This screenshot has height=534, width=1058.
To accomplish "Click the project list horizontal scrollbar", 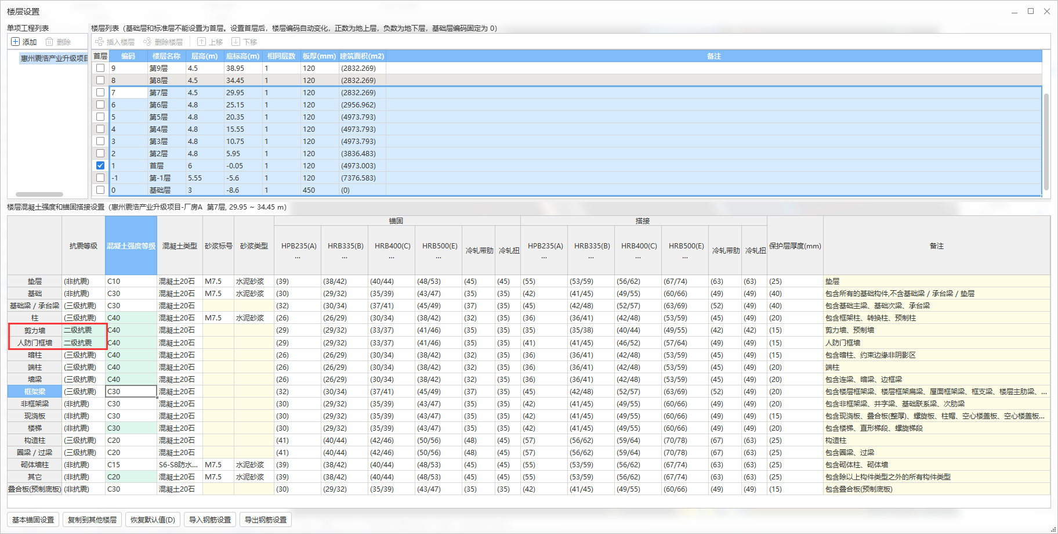I will tap(39, 194).
